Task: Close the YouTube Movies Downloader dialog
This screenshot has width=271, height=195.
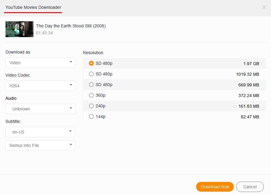Action: coord(264,7)
